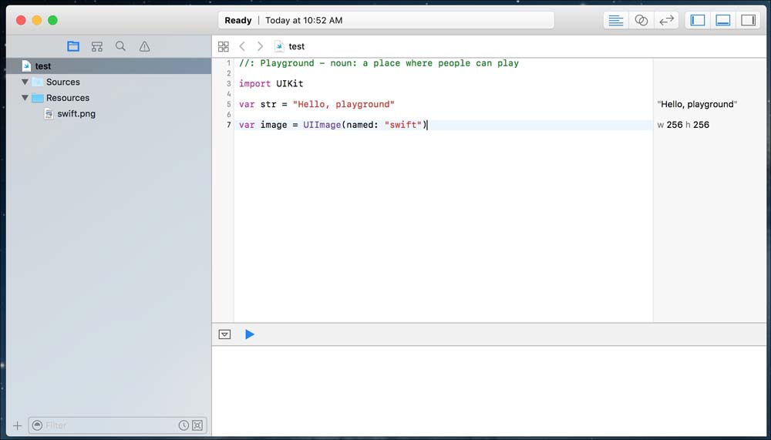The width and height of the screenshot is (771, 440).
Task: Toggle the right Utilities panel
Action: click(748, 21)
